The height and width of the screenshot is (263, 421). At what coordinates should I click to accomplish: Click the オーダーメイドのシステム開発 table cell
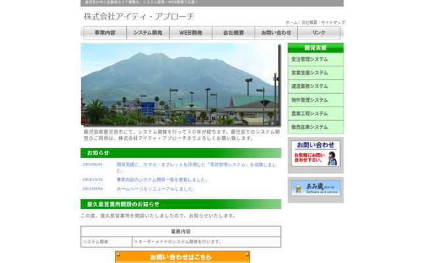(x=207, y=242)
